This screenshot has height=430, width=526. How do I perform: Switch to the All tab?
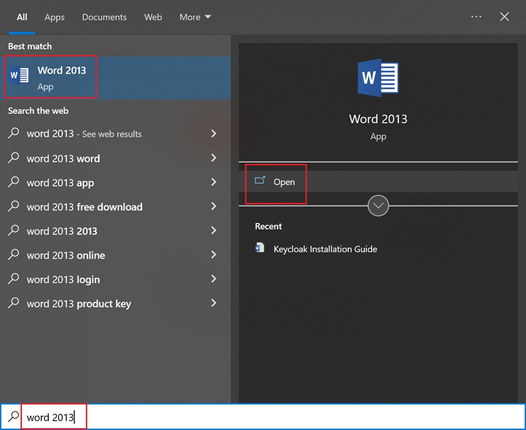[22, 17]
